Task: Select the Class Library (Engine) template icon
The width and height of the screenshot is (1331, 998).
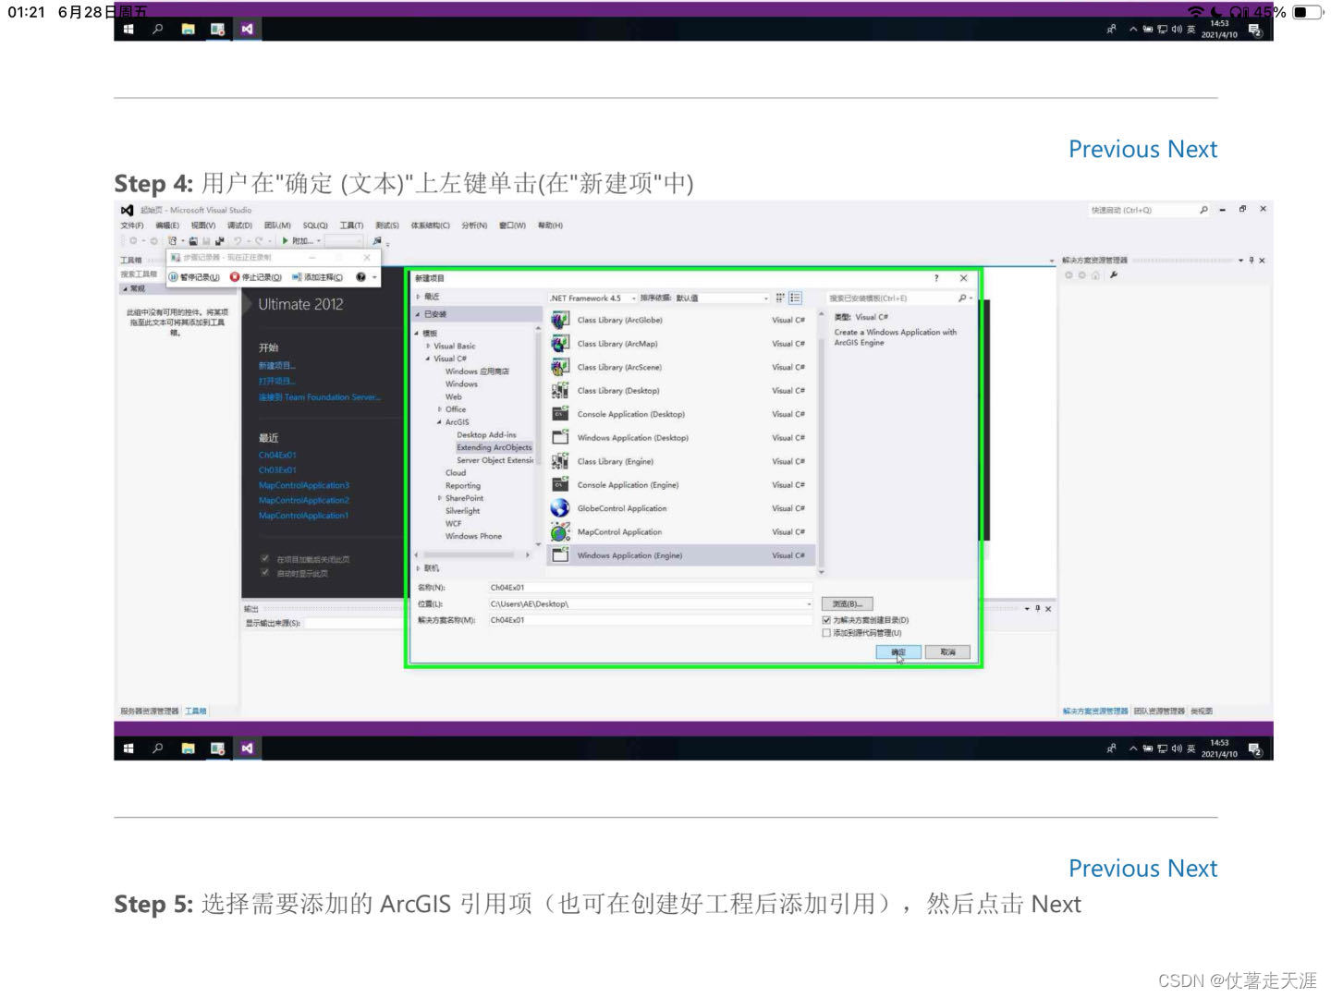Action: point(560,461)
